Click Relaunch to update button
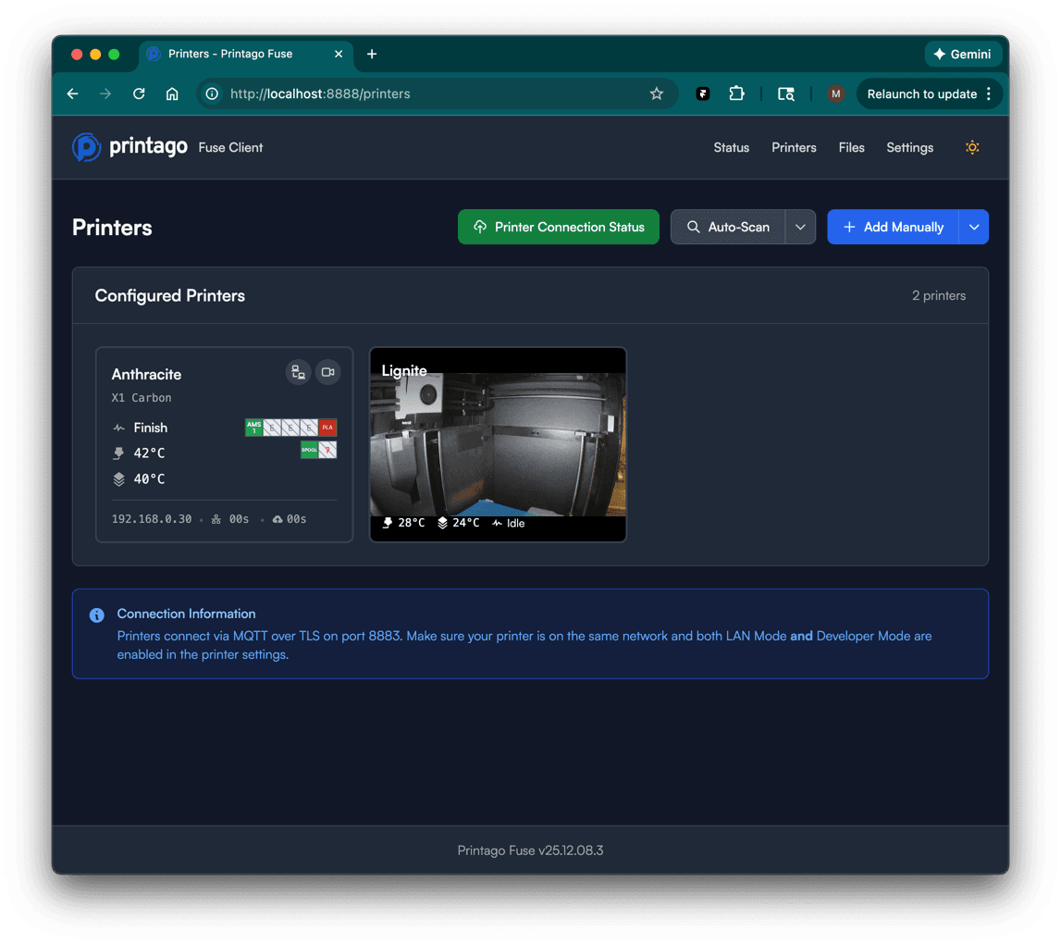This screenshot has height=943, width=1061. tap(921, 94)
